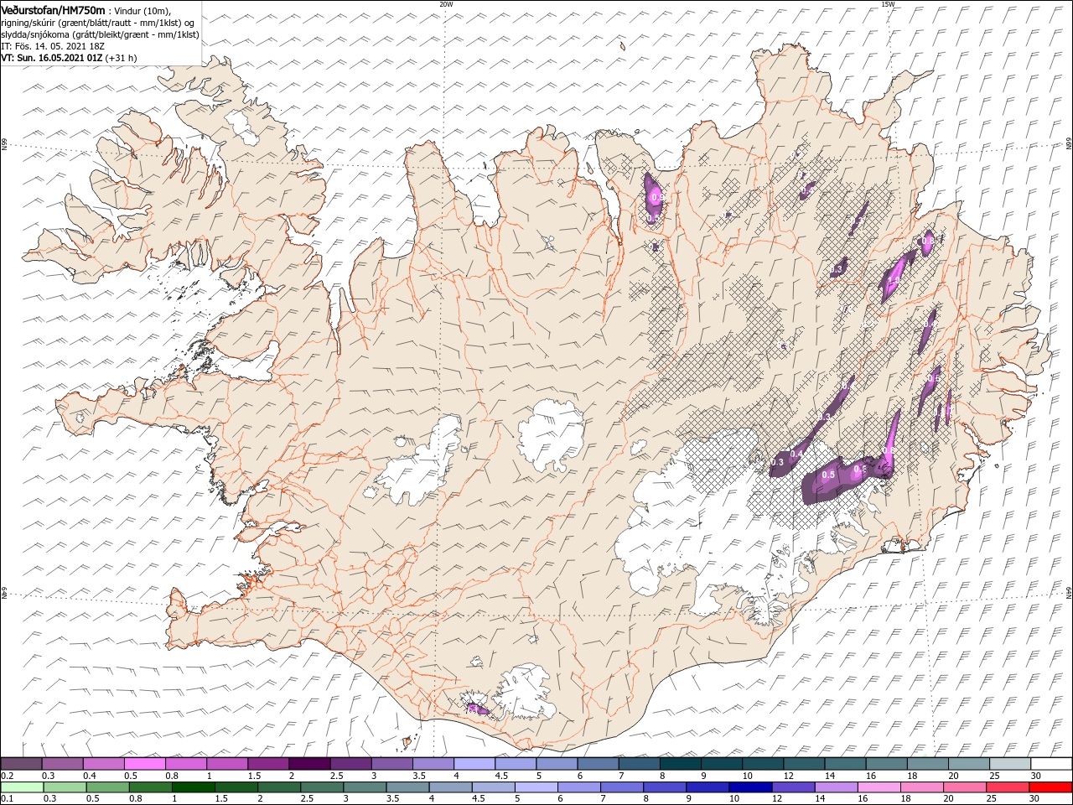The width and height of the screenshot is (1073, 805).
Task: Pick the palest green 0.1 rain swatch
Action: [22, 787]
